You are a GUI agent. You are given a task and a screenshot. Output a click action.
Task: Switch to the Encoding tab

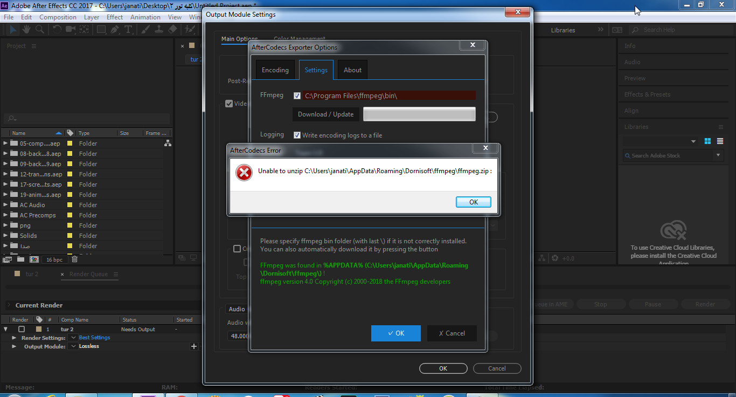click(x=275, y=70)
